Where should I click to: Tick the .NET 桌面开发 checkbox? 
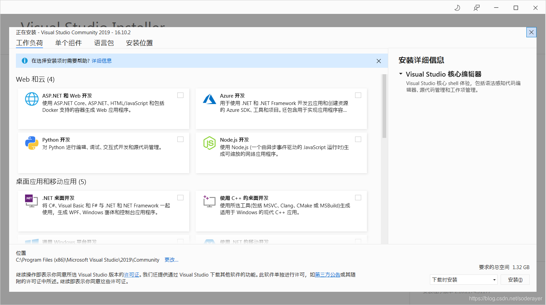tap(180, 198)
